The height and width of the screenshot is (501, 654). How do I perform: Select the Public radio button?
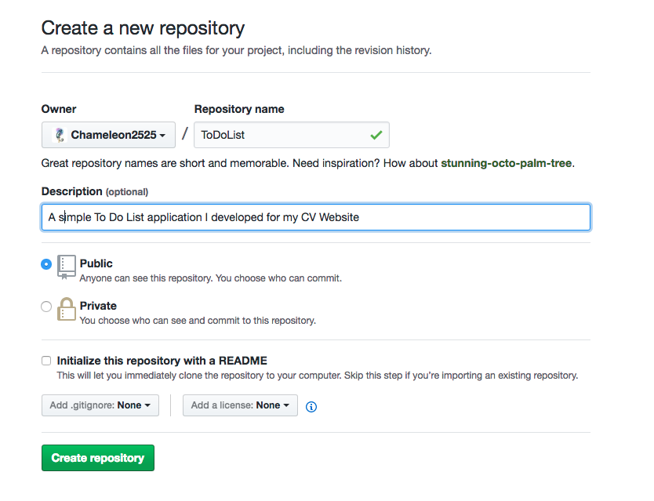click(46, 264)
